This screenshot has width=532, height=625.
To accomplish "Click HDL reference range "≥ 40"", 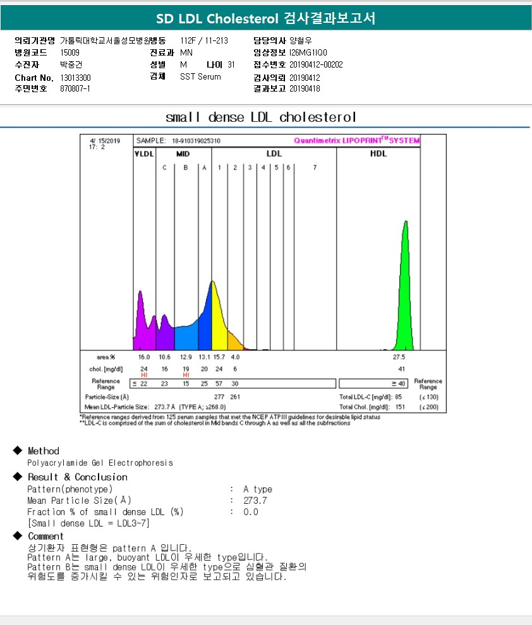I will 399,383.
